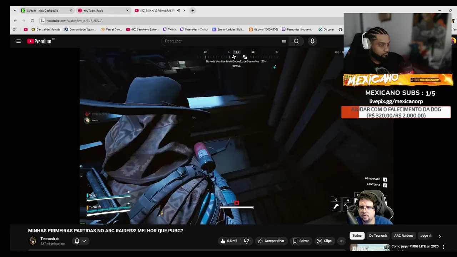Open the Compartilhar share dialog

tap(271, 241)
